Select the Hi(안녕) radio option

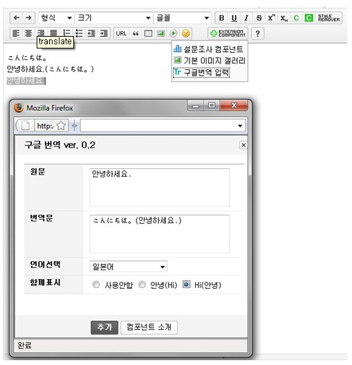point(187,284)
